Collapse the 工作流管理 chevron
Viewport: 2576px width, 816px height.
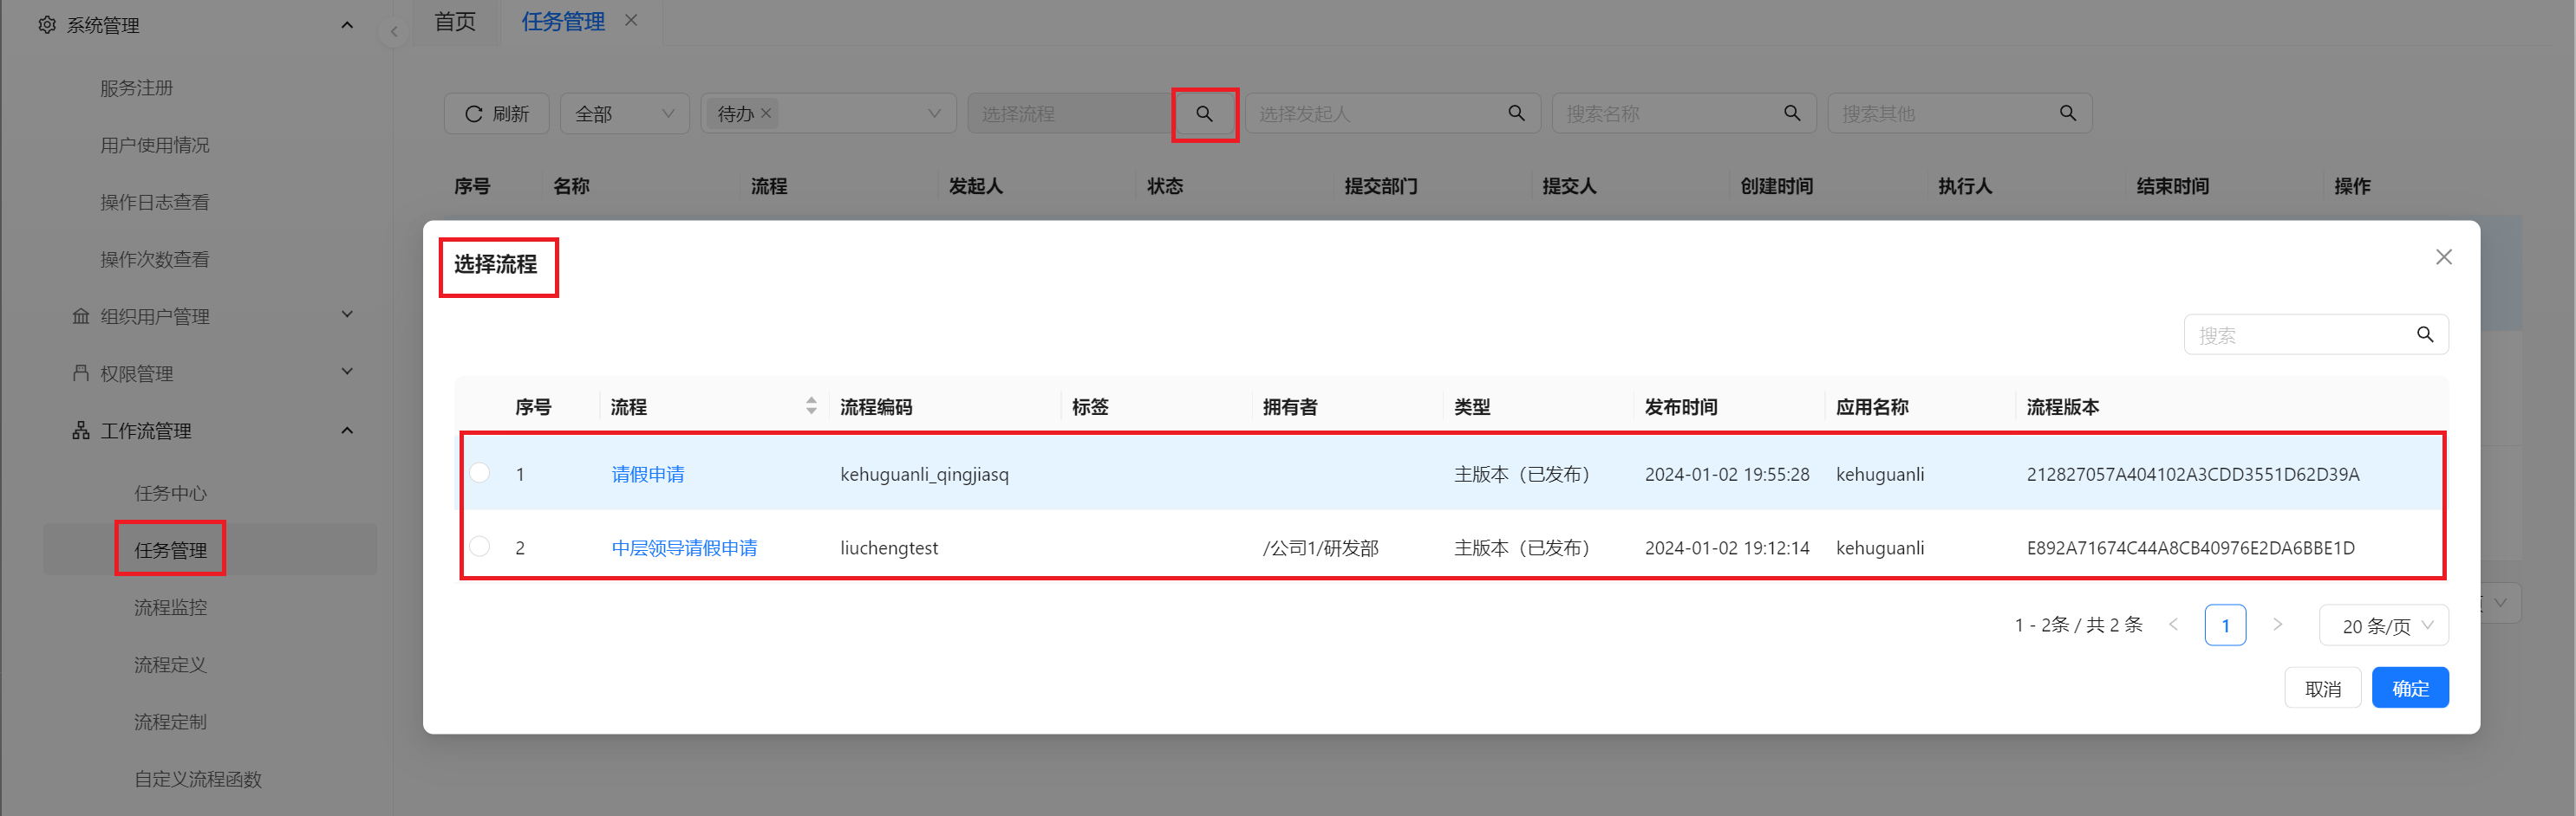(347, 431)
